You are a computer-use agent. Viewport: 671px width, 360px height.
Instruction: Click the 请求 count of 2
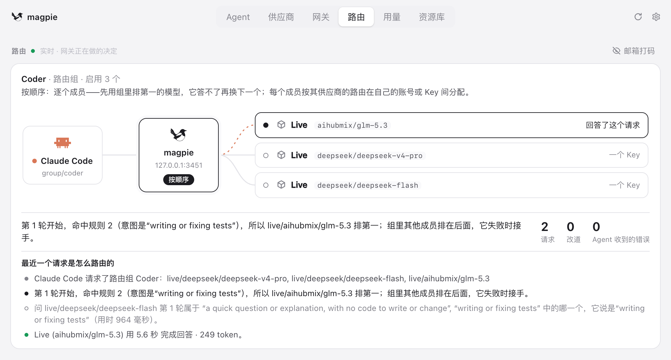[x=545, y=227]
